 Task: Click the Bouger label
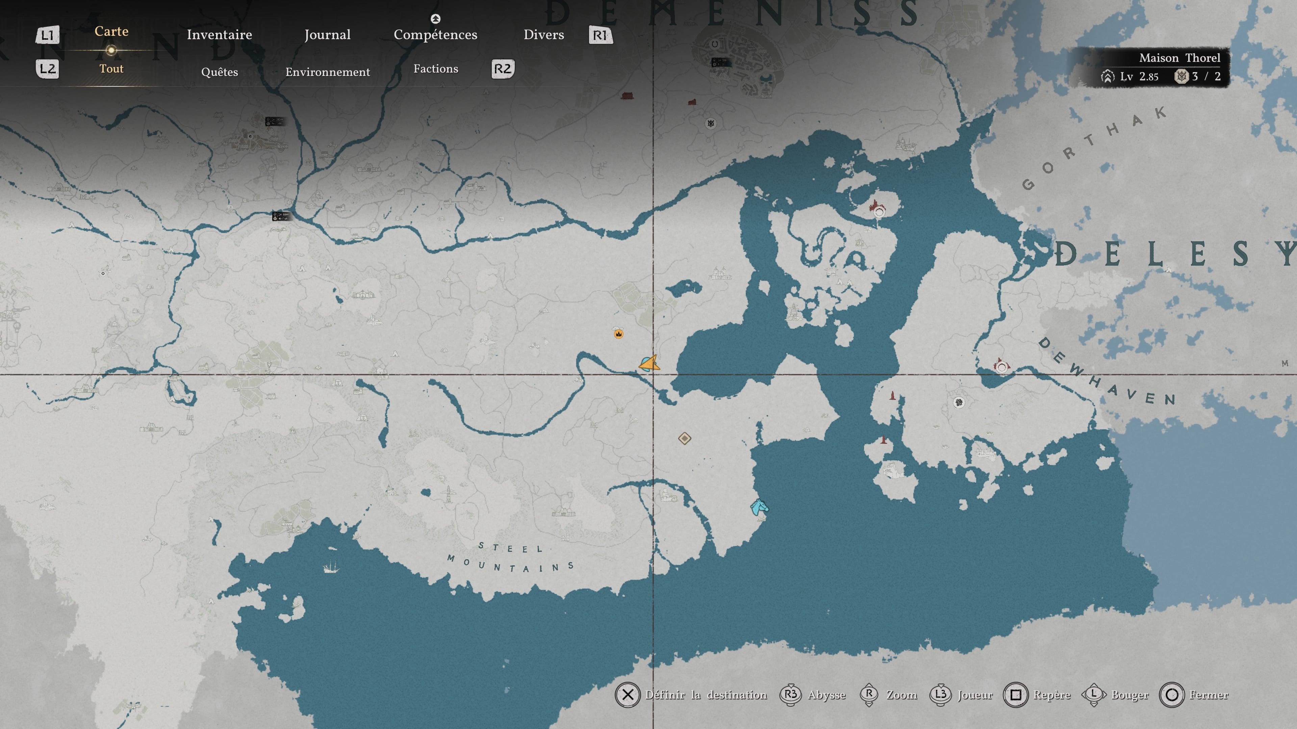(x=1130, y=695)
